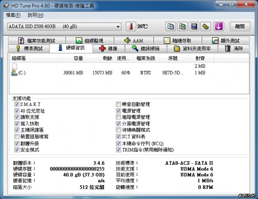Open the AAM tab
The width and height of the screenshot is (258, 199).
pyautogui.click(x=134, y=40)
